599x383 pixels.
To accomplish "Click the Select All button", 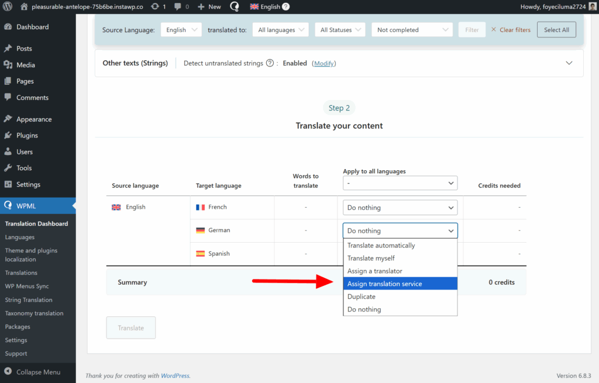I will [x=556, y=29].
